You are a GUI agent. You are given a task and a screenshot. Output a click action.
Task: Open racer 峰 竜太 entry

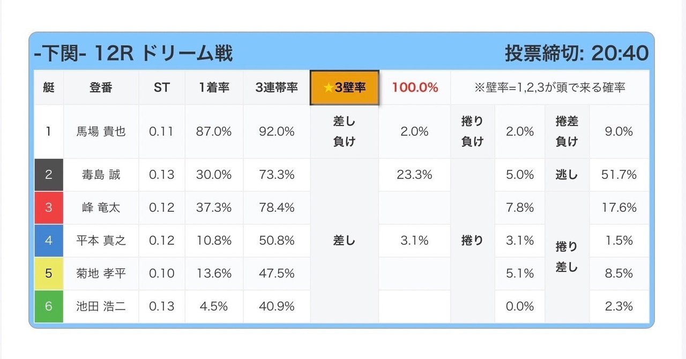point(101,207)
